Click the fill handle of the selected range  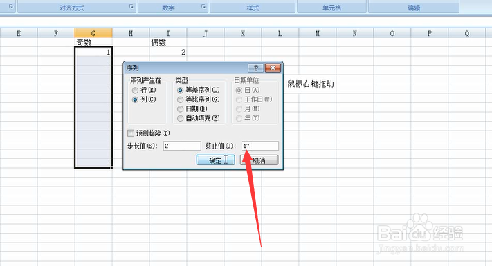point(112,168)
